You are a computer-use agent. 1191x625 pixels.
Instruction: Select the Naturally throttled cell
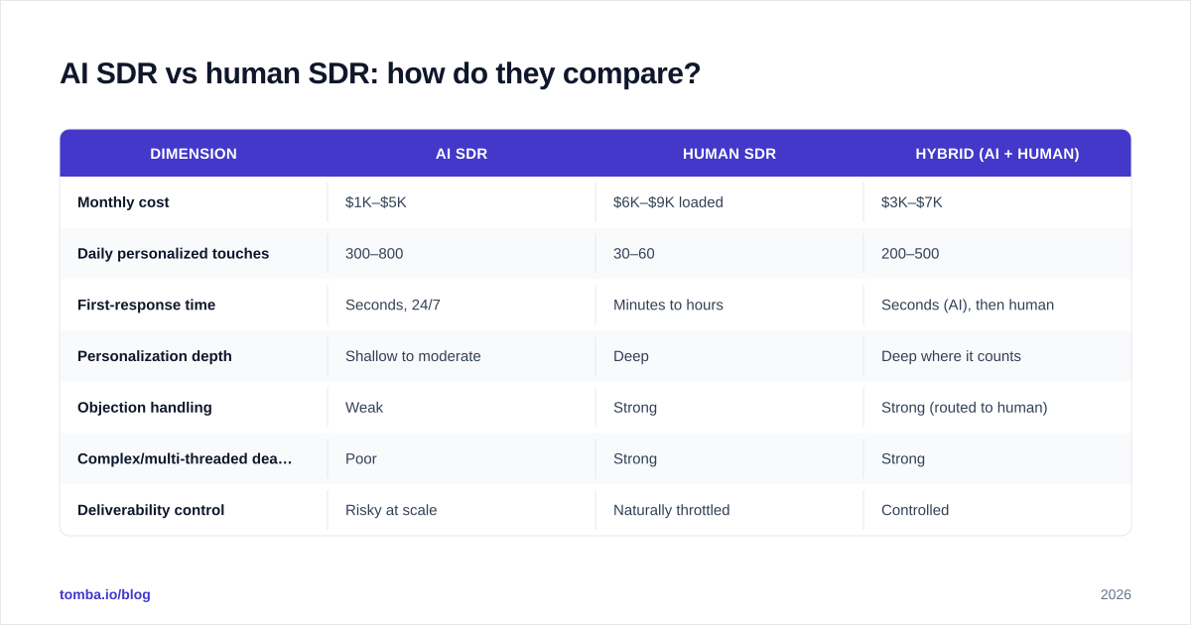[x=729, y=510]
